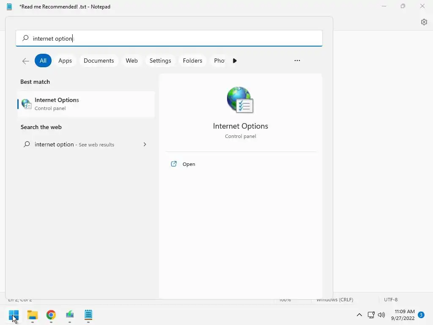Screen dimensions: 433x325
Task: Click Open in the preview pane
Action: click(189, 164)
